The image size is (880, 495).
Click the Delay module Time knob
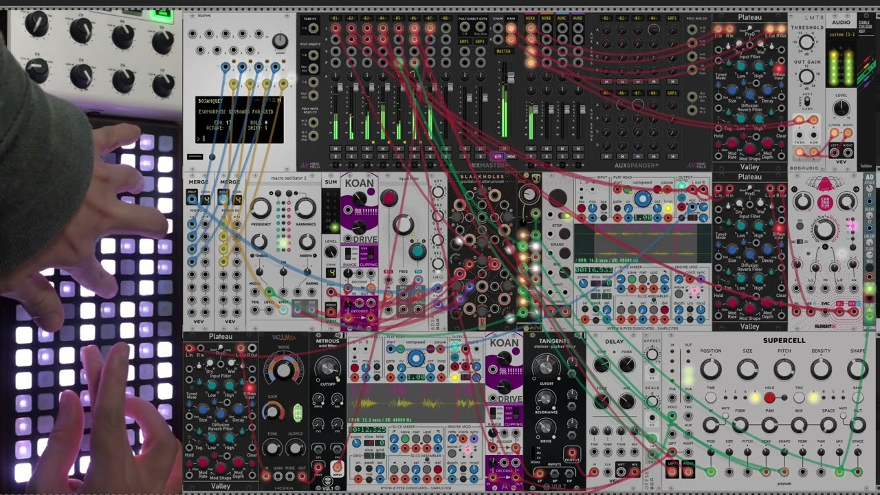(x=601, y=364)
